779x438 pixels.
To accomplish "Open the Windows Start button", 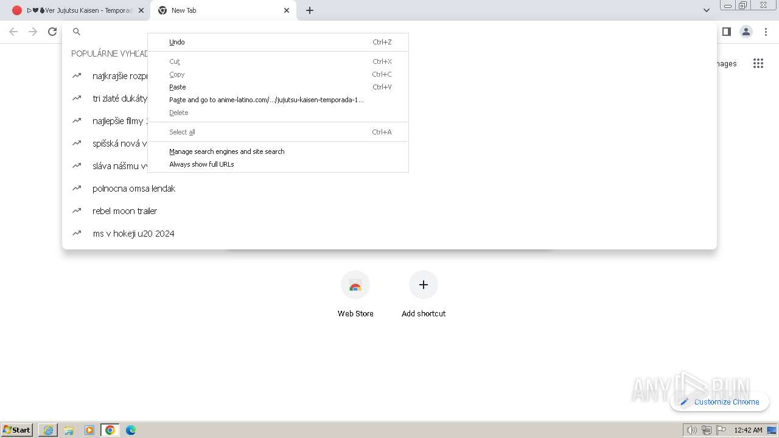I will point(17,429).
